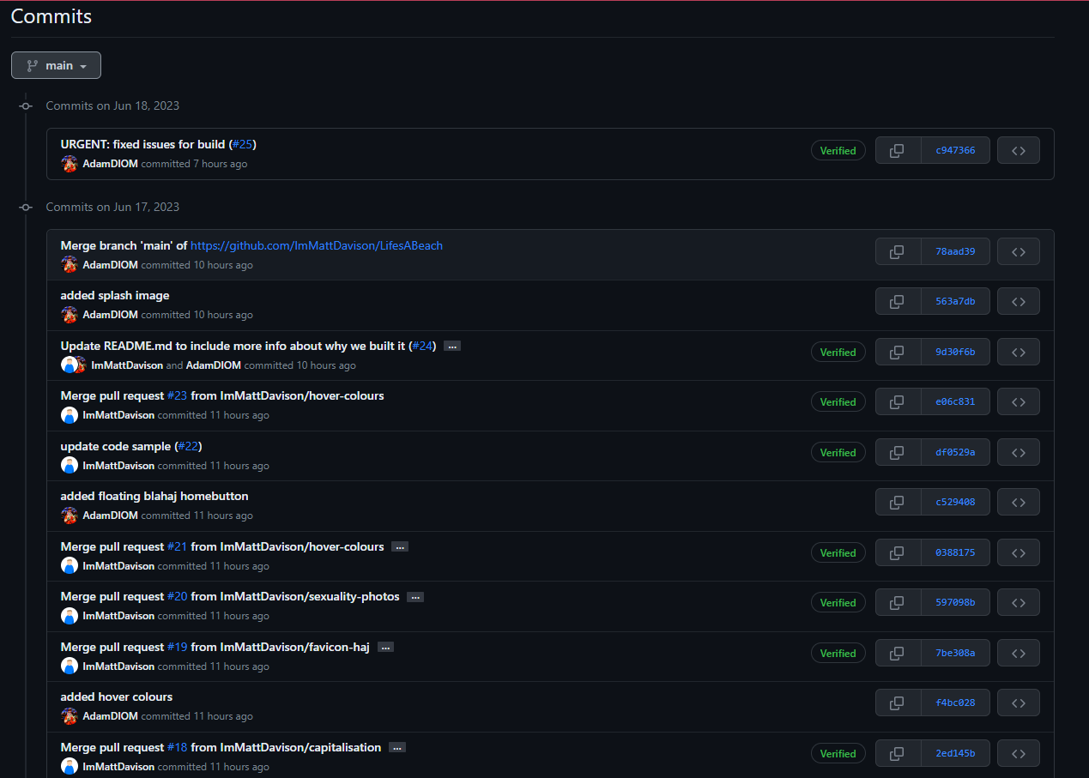Viewport: 1089px width, 778px height.
Task: Open ImMattDavison author link on update code sample
Action: (x=118, y=466)
